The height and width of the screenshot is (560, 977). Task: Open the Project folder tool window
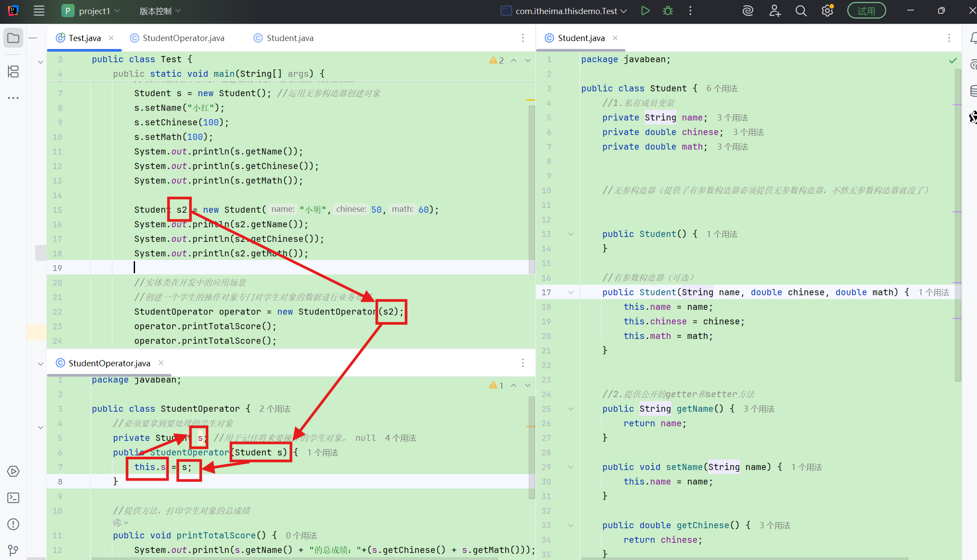[13, 38]
